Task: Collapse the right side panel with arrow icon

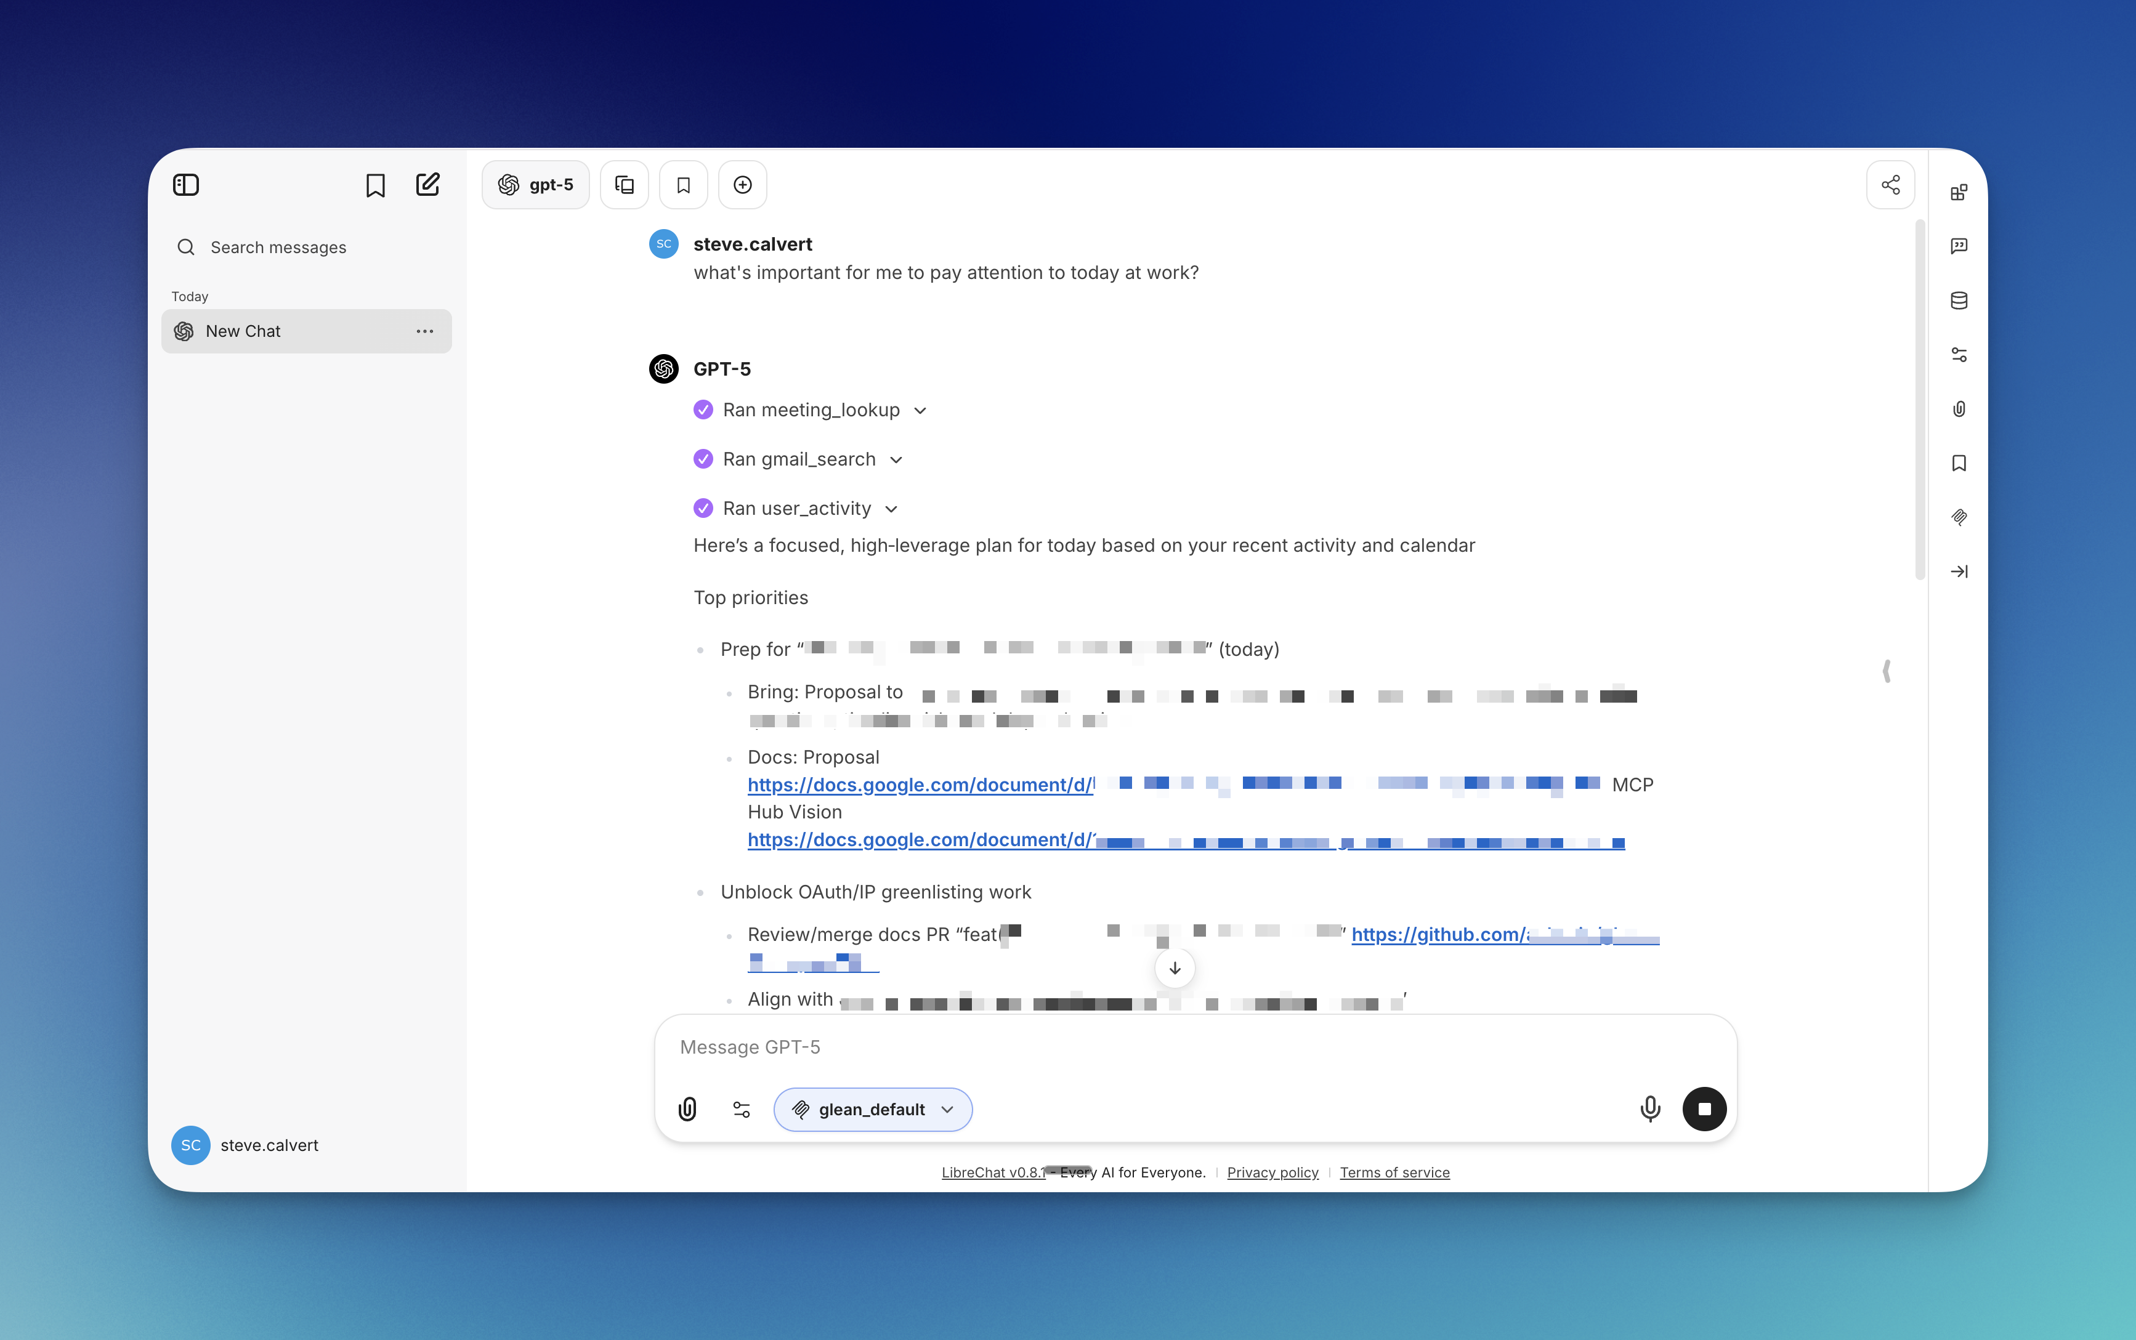Action: 1959,571
